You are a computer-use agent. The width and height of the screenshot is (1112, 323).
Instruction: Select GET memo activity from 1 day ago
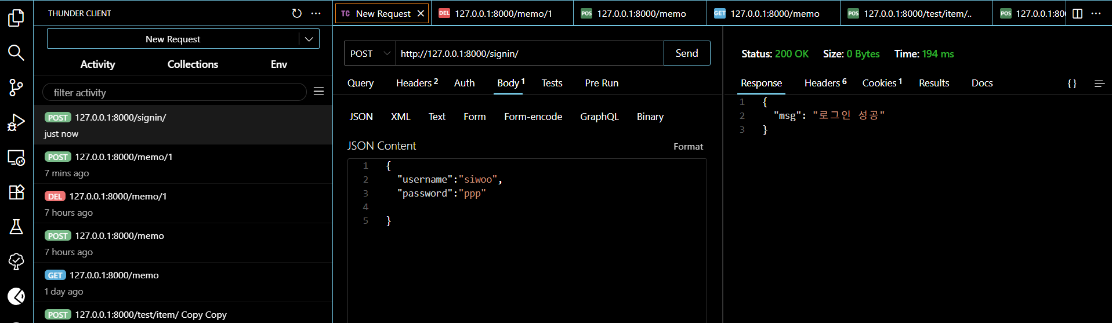(183, 282)
